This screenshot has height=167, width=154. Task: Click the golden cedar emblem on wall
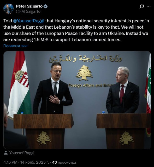(84, 73)
